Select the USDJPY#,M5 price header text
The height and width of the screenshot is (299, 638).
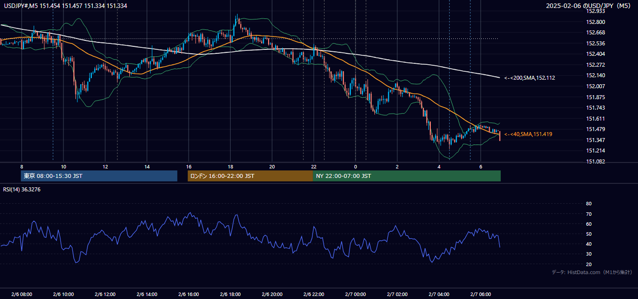(x=65, y=5)
